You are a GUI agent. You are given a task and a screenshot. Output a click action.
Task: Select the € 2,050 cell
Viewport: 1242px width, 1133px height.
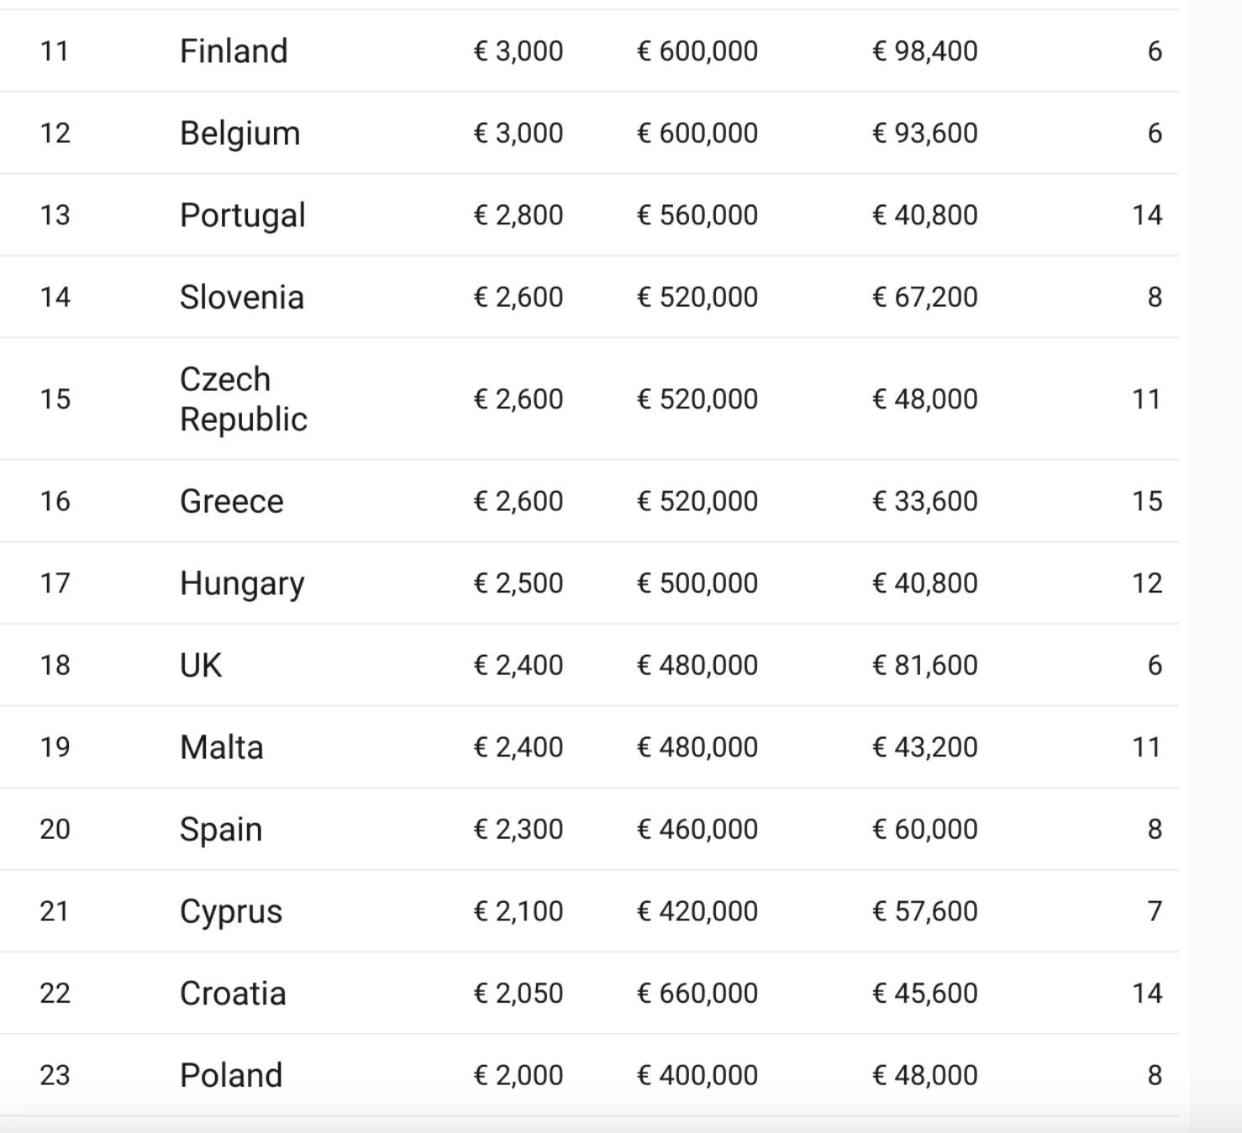pos(518,993)
